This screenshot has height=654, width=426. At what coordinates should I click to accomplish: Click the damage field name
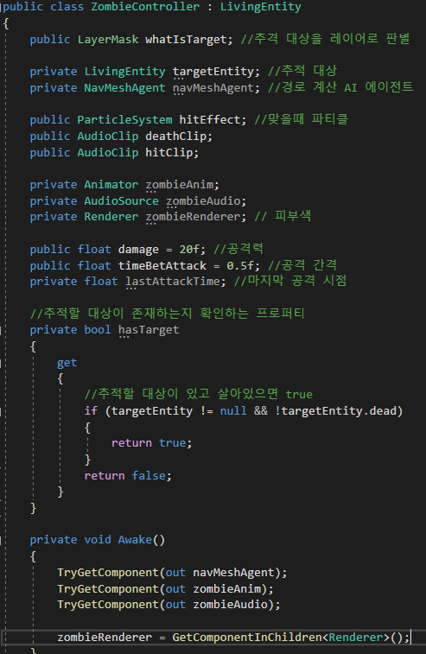click(x=138, y=250)
